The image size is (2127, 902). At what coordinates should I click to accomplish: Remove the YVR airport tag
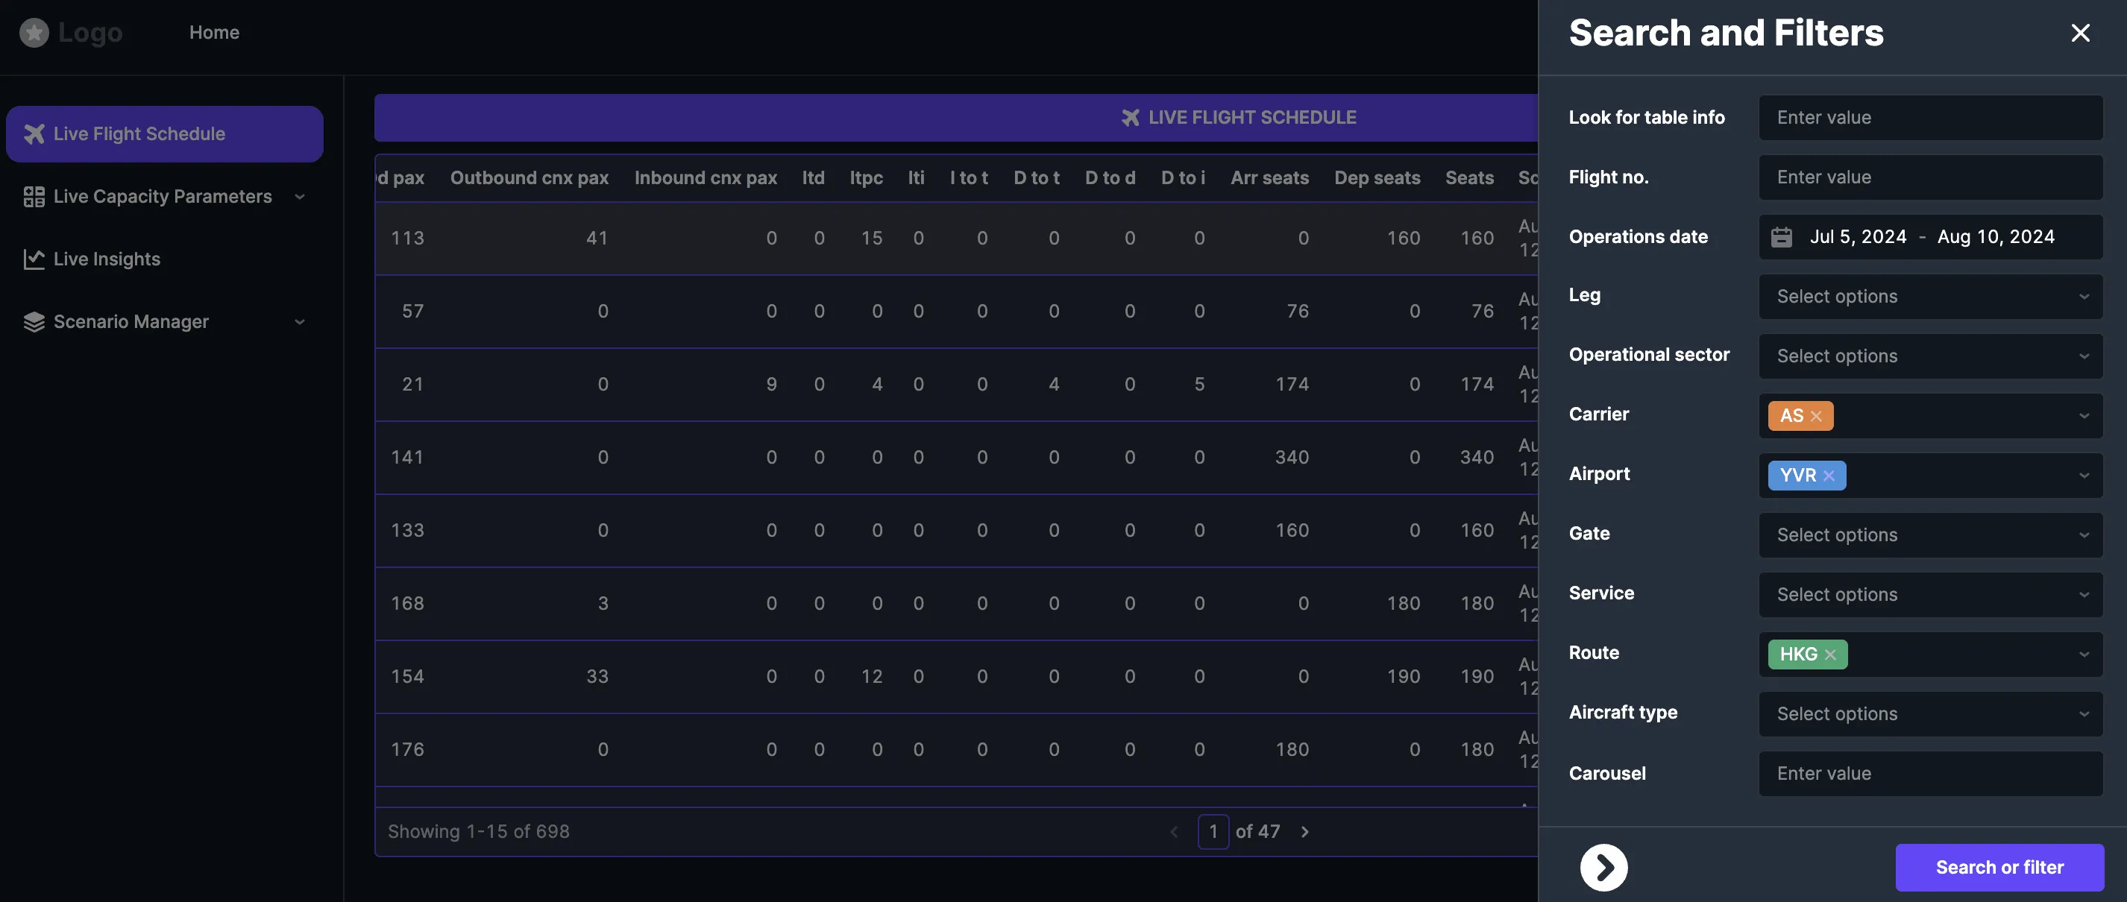tap(1829, 476)
